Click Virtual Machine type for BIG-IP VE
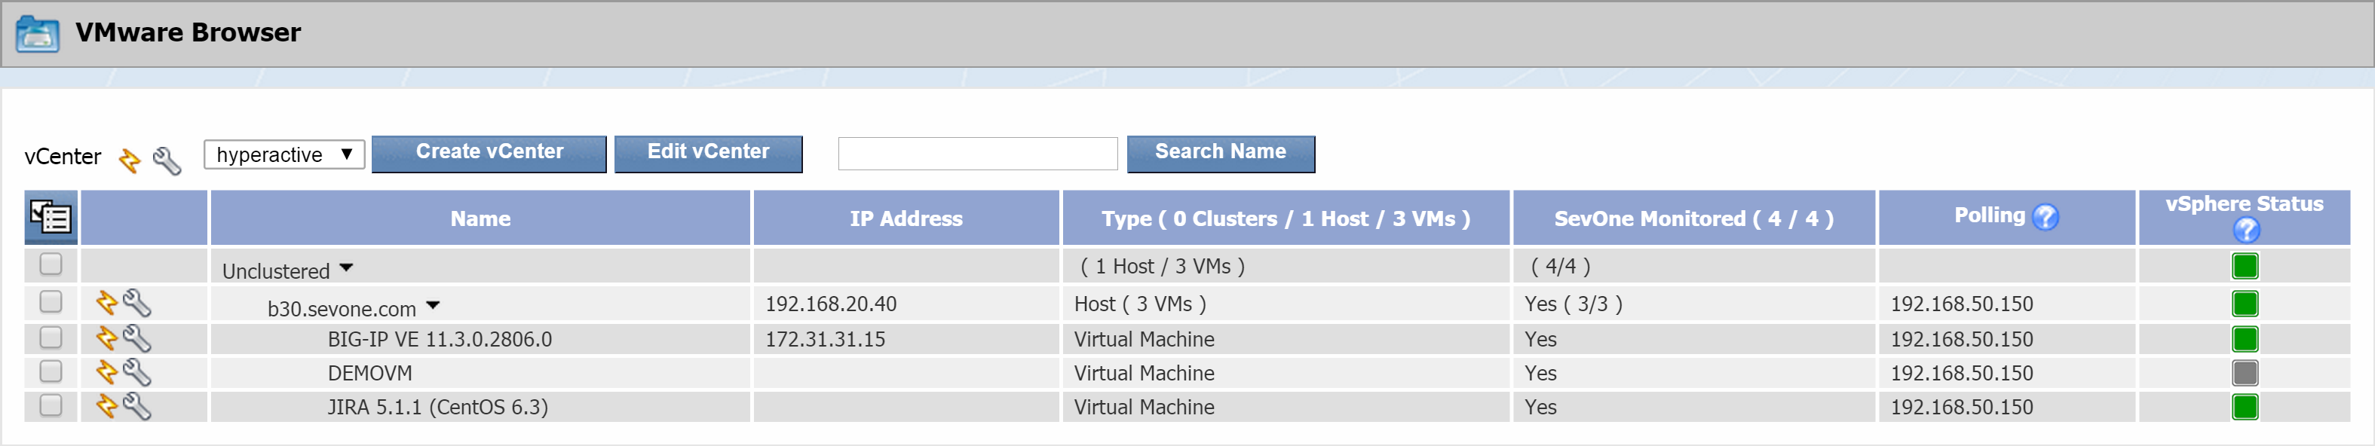The image size is (2375, 446). [x=1145, y=340]
